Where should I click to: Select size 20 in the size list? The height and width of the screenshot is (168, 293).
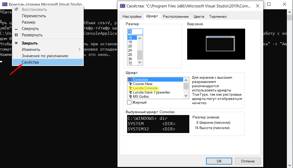pyautogui.click(x=132, y=46)
